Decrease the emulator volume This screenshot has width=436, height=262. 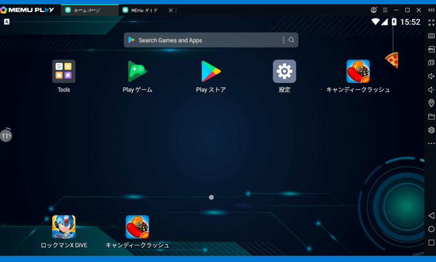click(x=431, y=90)
